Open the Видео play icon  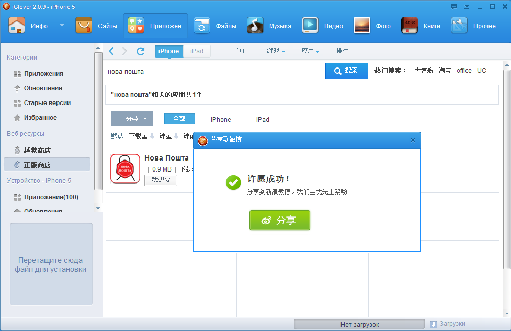(310, 26)
